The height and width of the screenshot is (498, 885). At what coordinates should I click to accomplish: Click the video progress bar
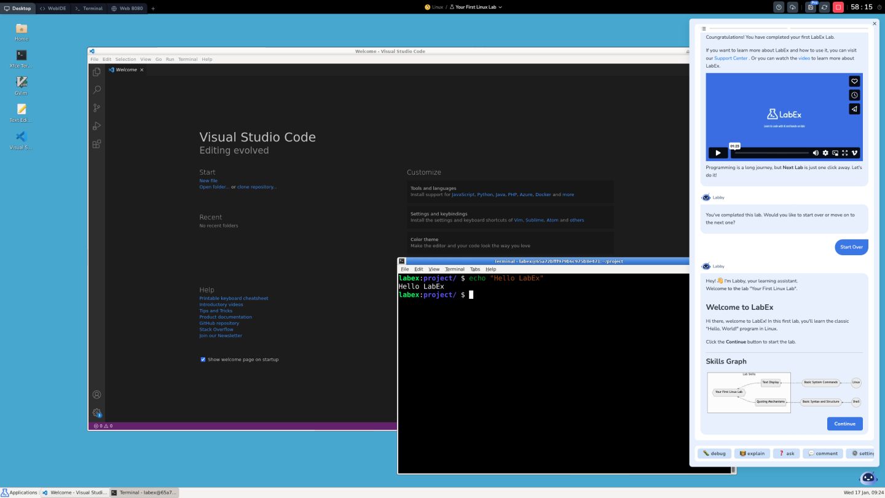771,153
